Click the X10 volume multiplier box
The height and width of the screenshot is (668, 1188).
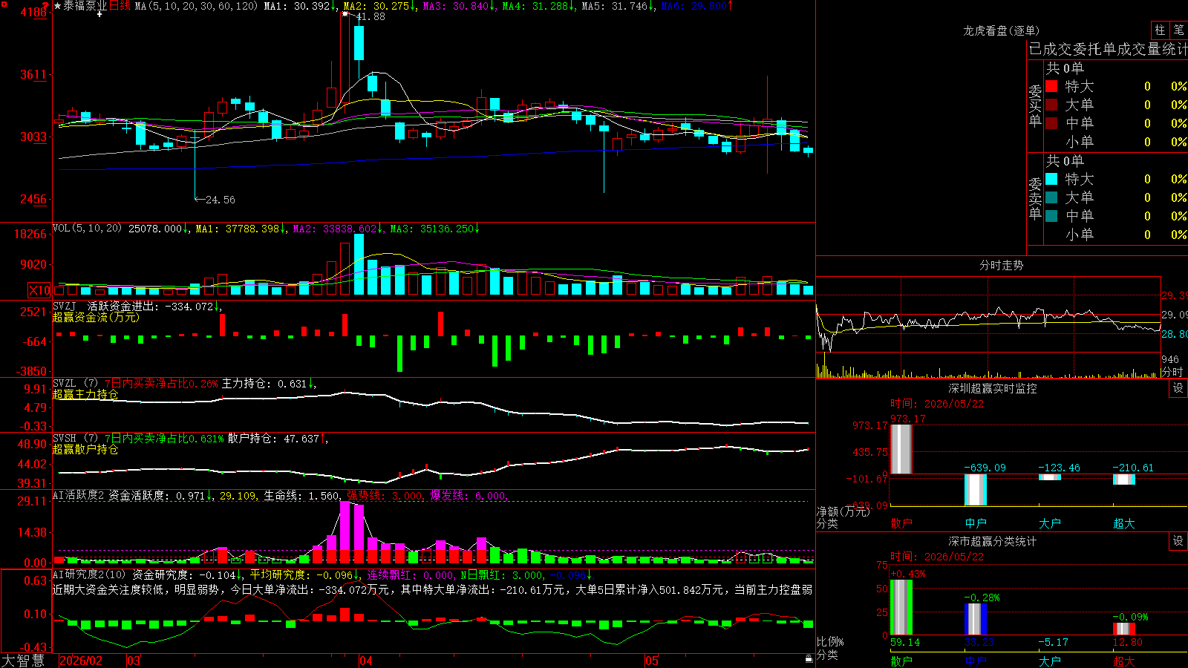(39, 290)
